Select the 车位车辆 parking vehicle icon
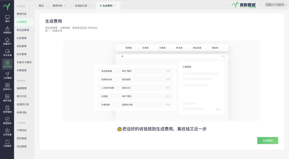Image resolution: width=289 pixels, height=159 pixels. tap(7, 51)
